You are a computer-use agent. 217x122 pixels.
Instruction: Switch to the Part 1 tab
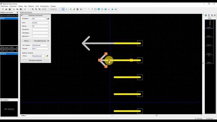(x=23, y=115)
